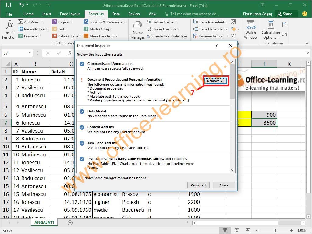Click Trace Dependents
Image resolution: width=312 pixels, height=234 pixels.
pos(210,29)
